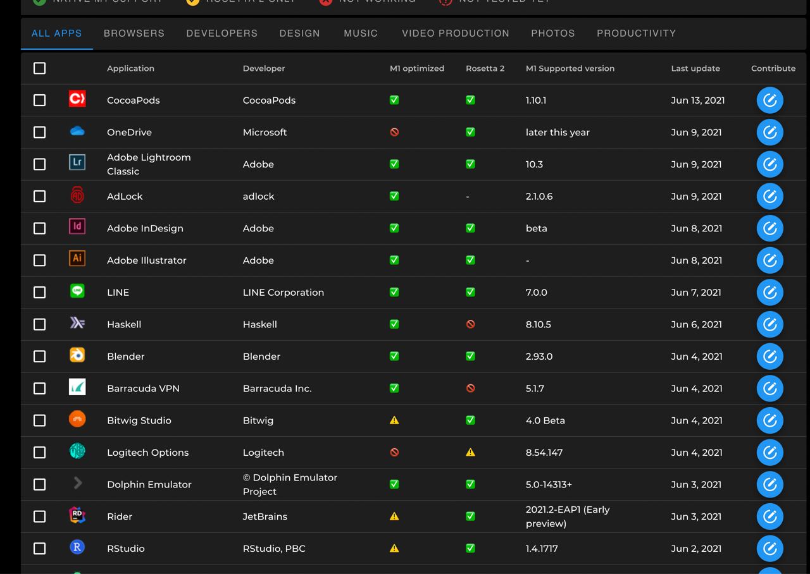Viewport: 810px width, 574px height.
Task: Click the Haskell logo icon
Action: click(x=77, y=324)
